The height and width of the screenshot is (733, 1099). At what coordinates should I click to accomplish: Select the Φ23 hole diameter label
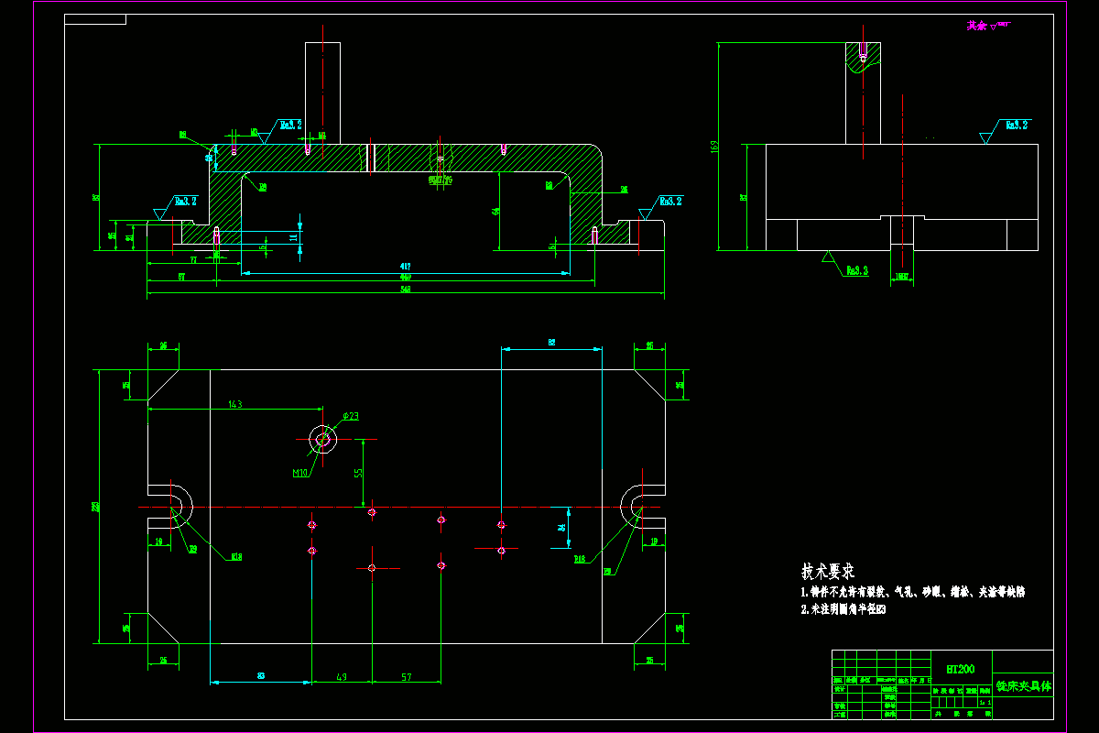click(350, 416)
